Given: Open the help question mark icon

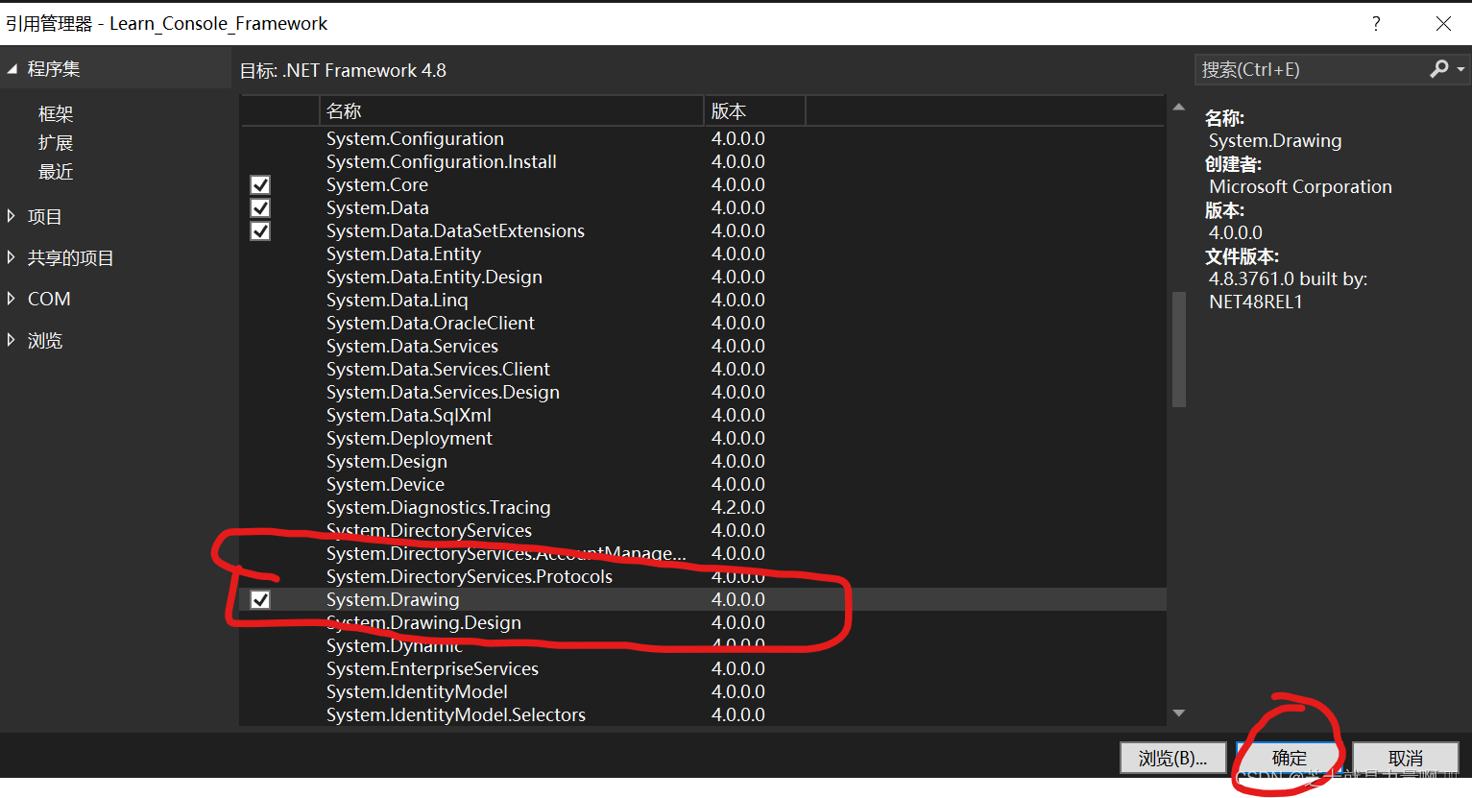Looking at the screenshot, I should pos(1376,24).
